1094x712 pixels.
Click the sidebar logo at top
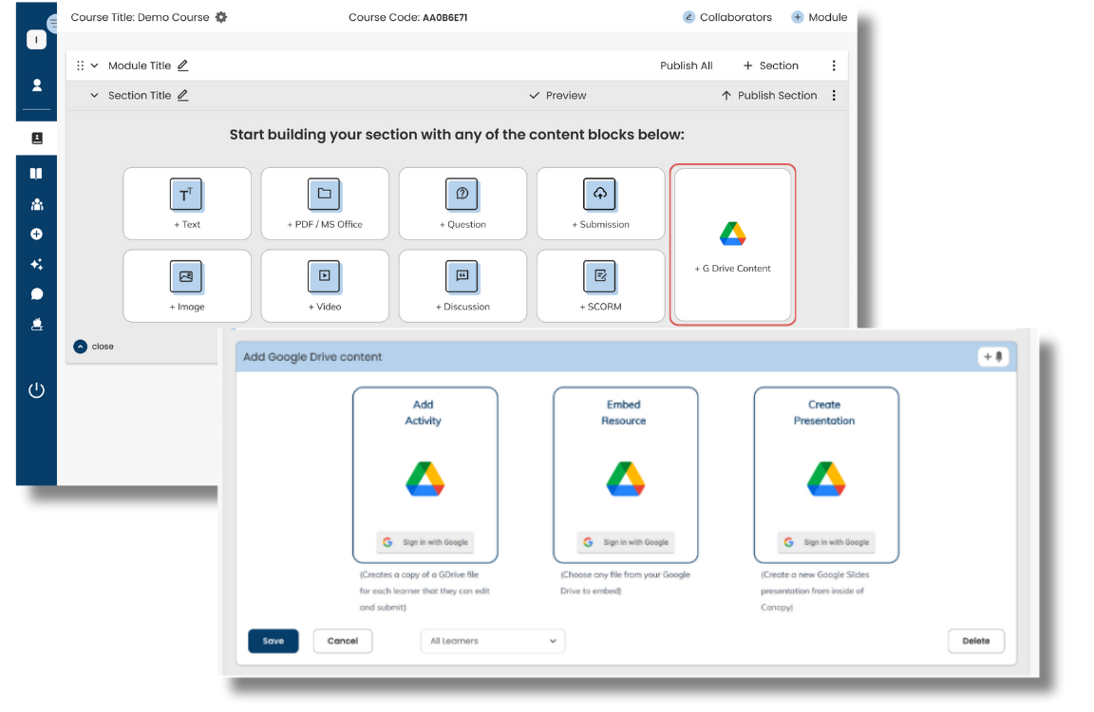pos(36,40)
